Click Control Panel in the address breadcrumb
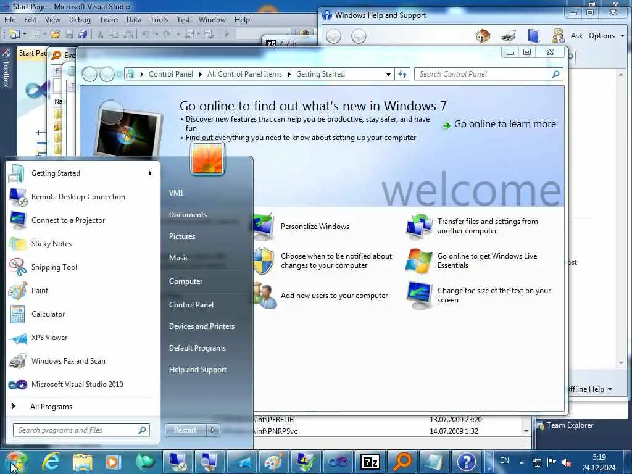The image size is (632, 474). click(x=170, y=74)
